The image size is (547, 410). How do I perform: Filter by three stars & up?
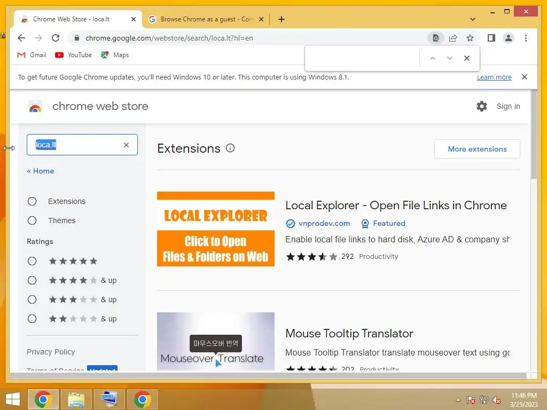[x=32, y=299]
